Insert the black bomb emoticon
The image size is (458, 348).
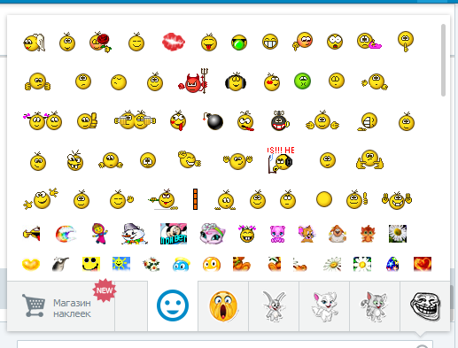(213, 120)
